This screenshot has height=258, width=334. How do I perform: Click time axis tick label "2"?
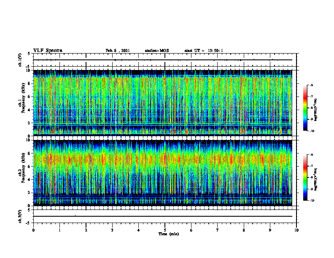[x=86, y=230]
